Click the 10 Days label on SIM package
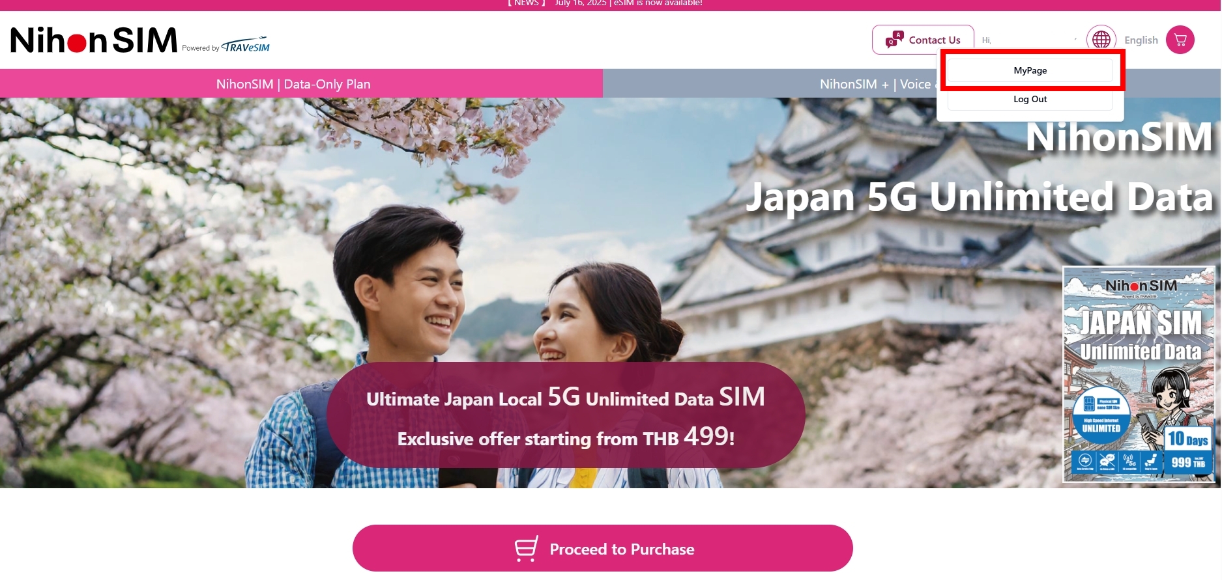This screenshot has height=580, width=1222. (x=1187, y=439)
